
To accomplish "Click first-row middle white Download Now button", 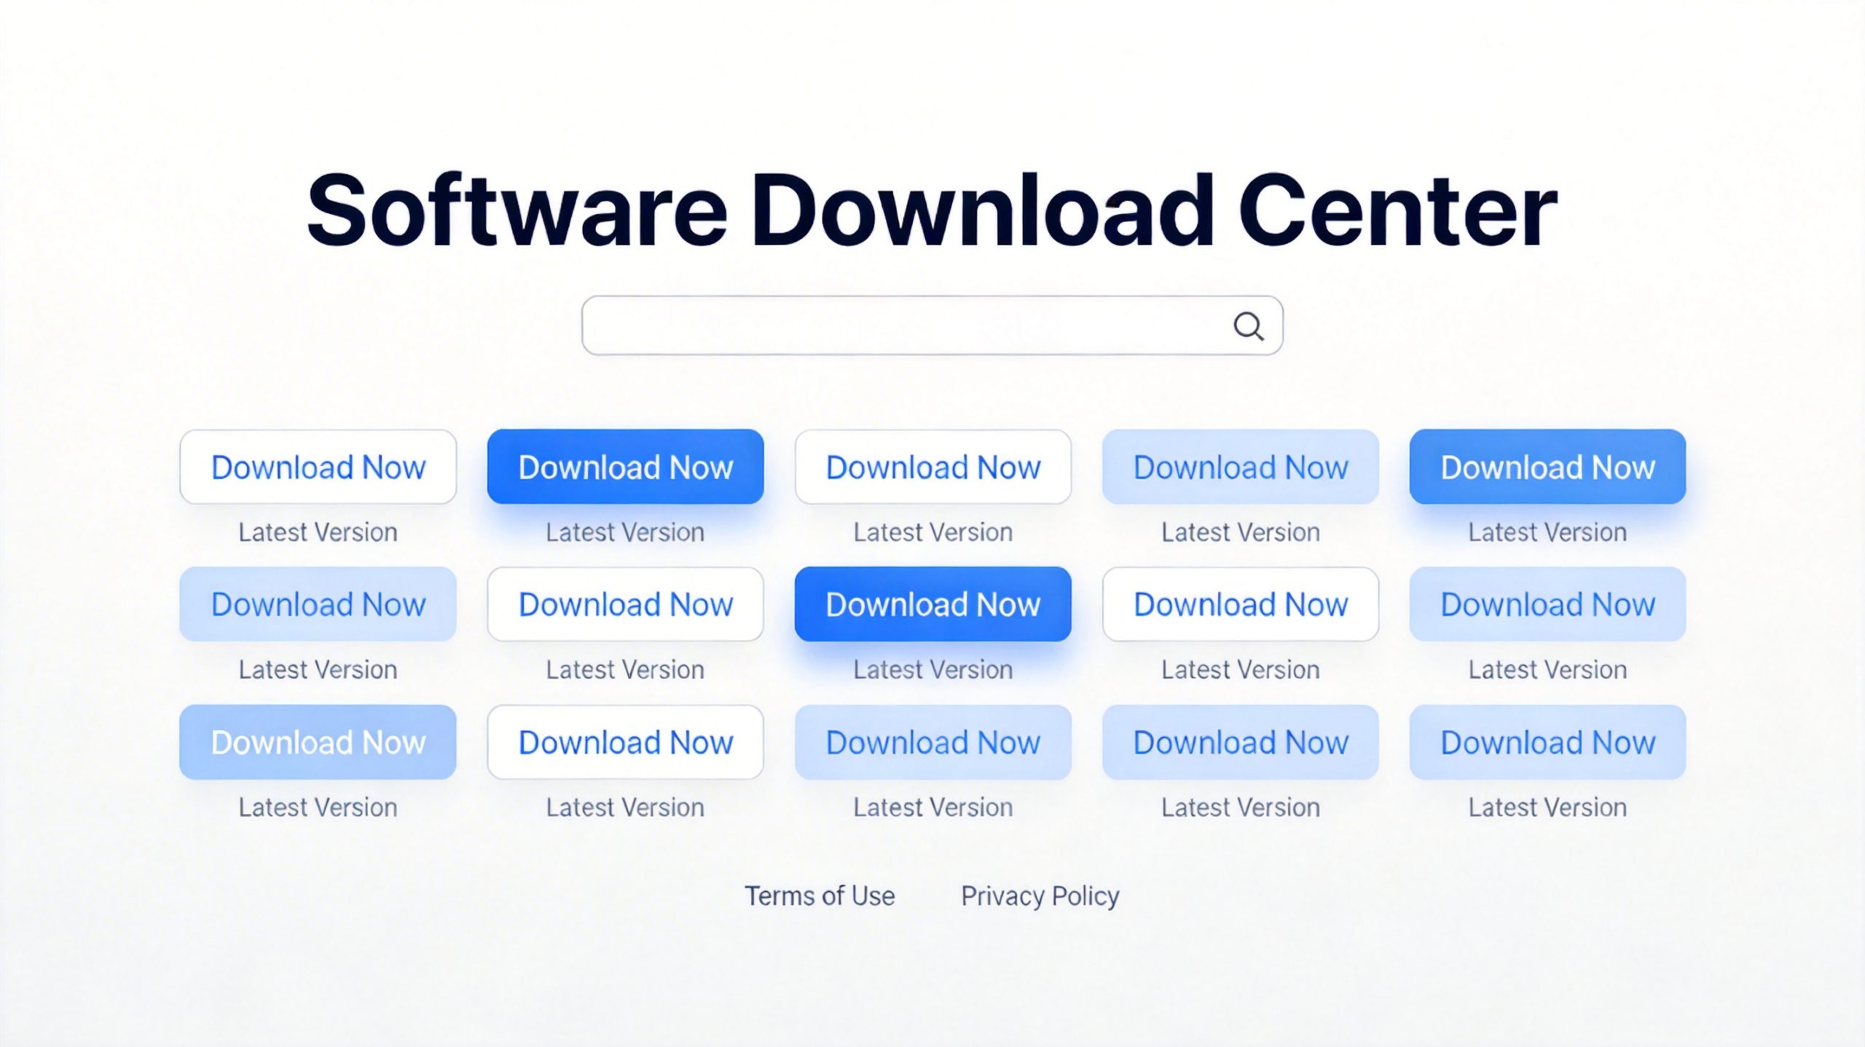I will [x=933, y=467].
